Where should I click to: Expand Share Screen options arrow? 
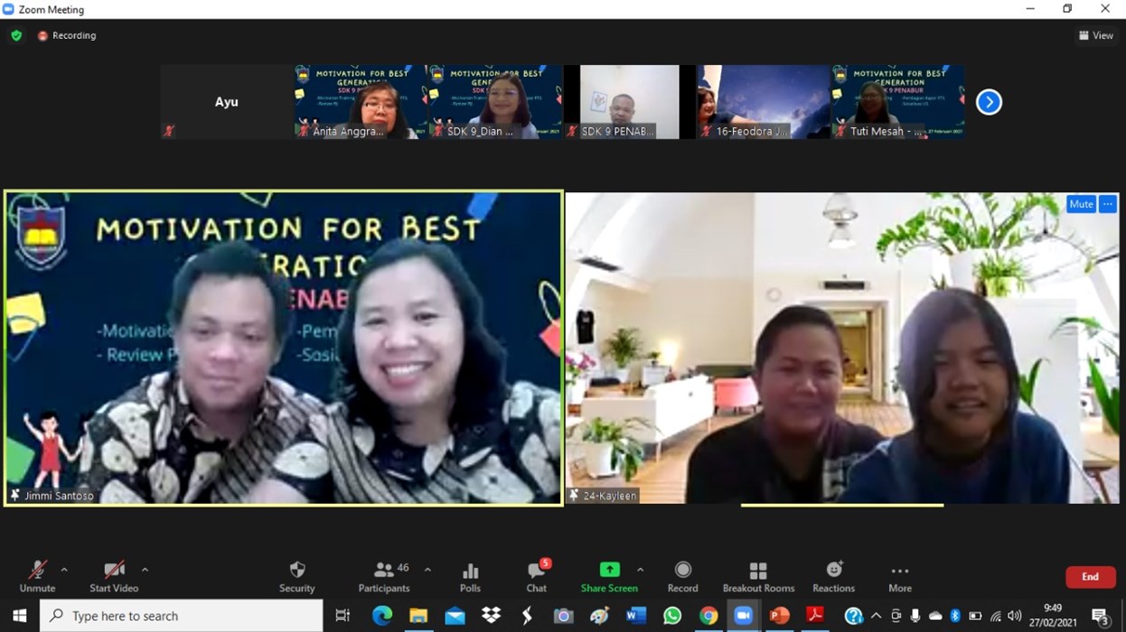coord(641,570)
